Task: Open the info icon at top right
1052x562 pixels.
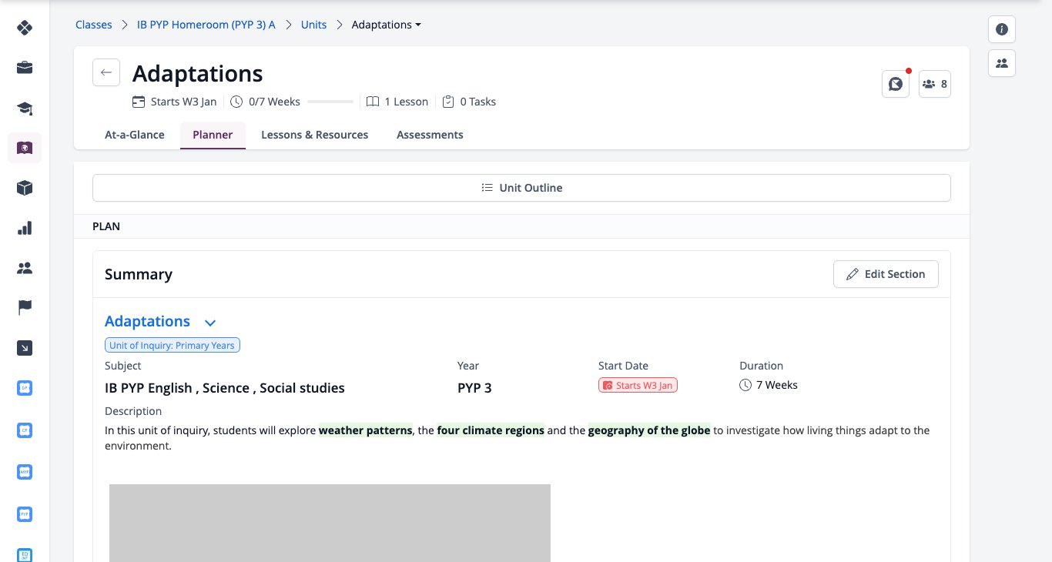Action: pos(1002,29)
